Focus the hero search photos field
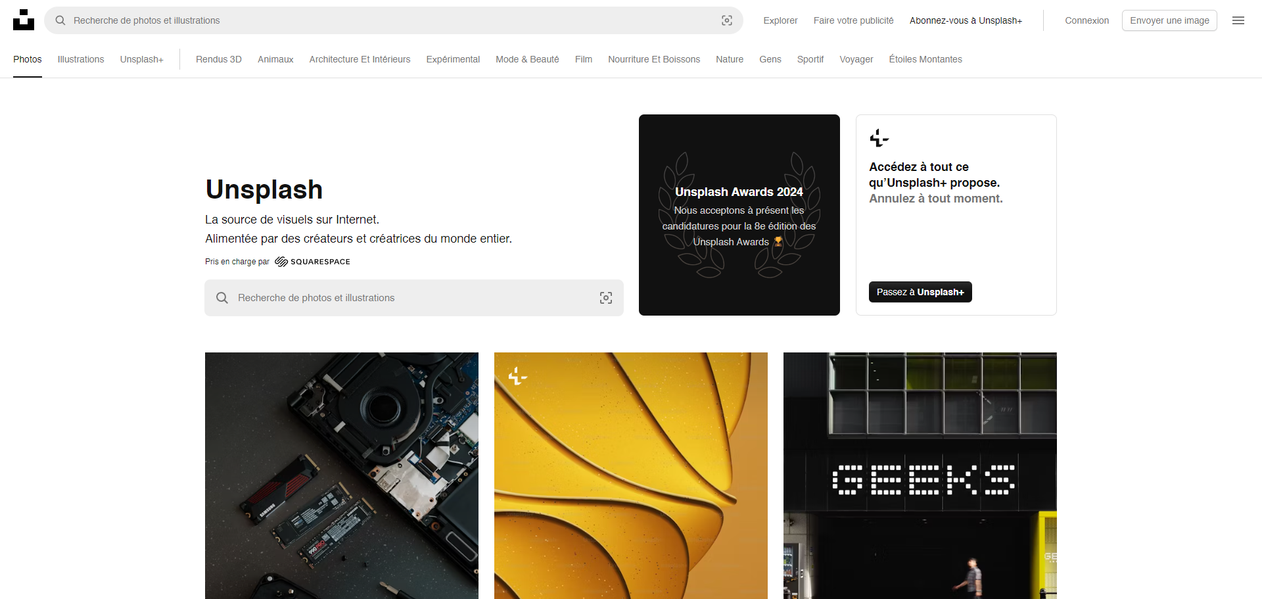This screenshot has height=599, width=1262. (x=414, y=298)
